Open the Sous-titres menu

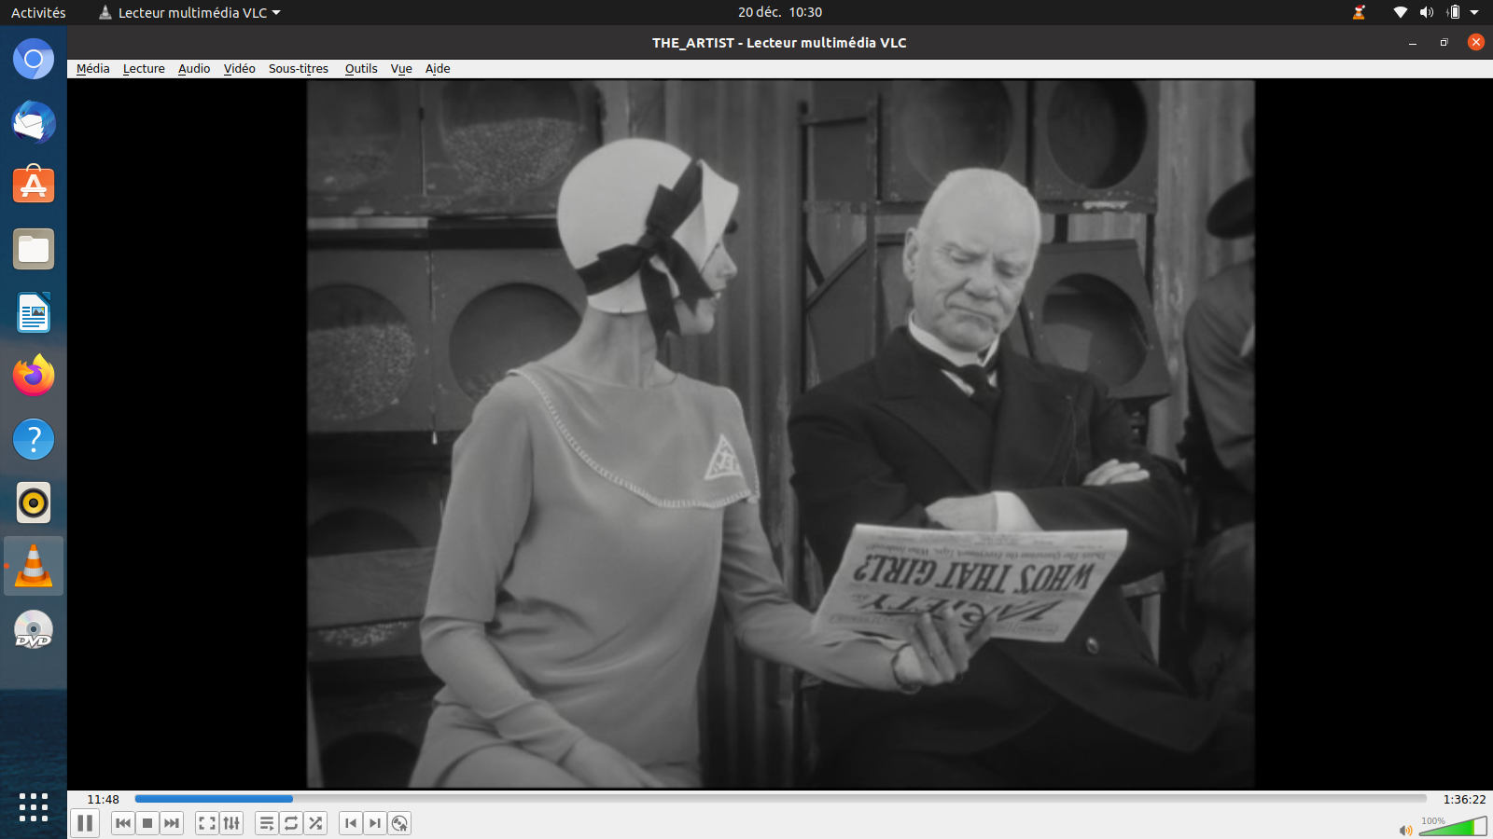pyautogui.click(x=298, y=68)
